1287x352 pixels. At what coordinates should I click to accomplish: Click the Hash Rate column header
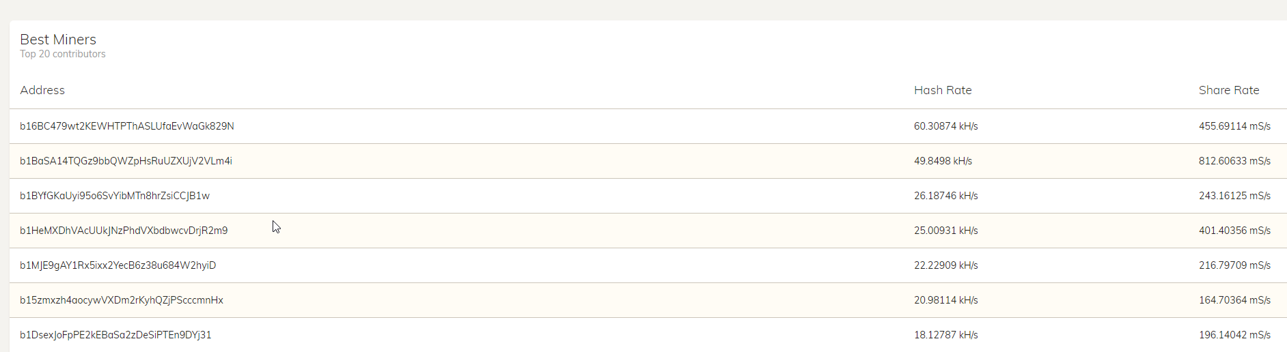[x=943, y=90]
